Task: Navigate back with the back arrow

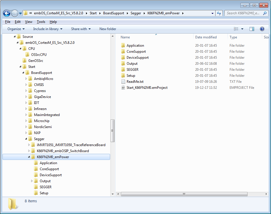Action: point(6,13)
